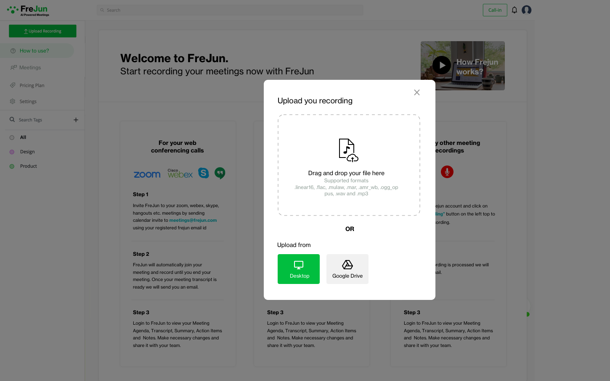Click the red microphone icon
The height and width of the screenshot is (381, 610).
[x=447, y=172]
